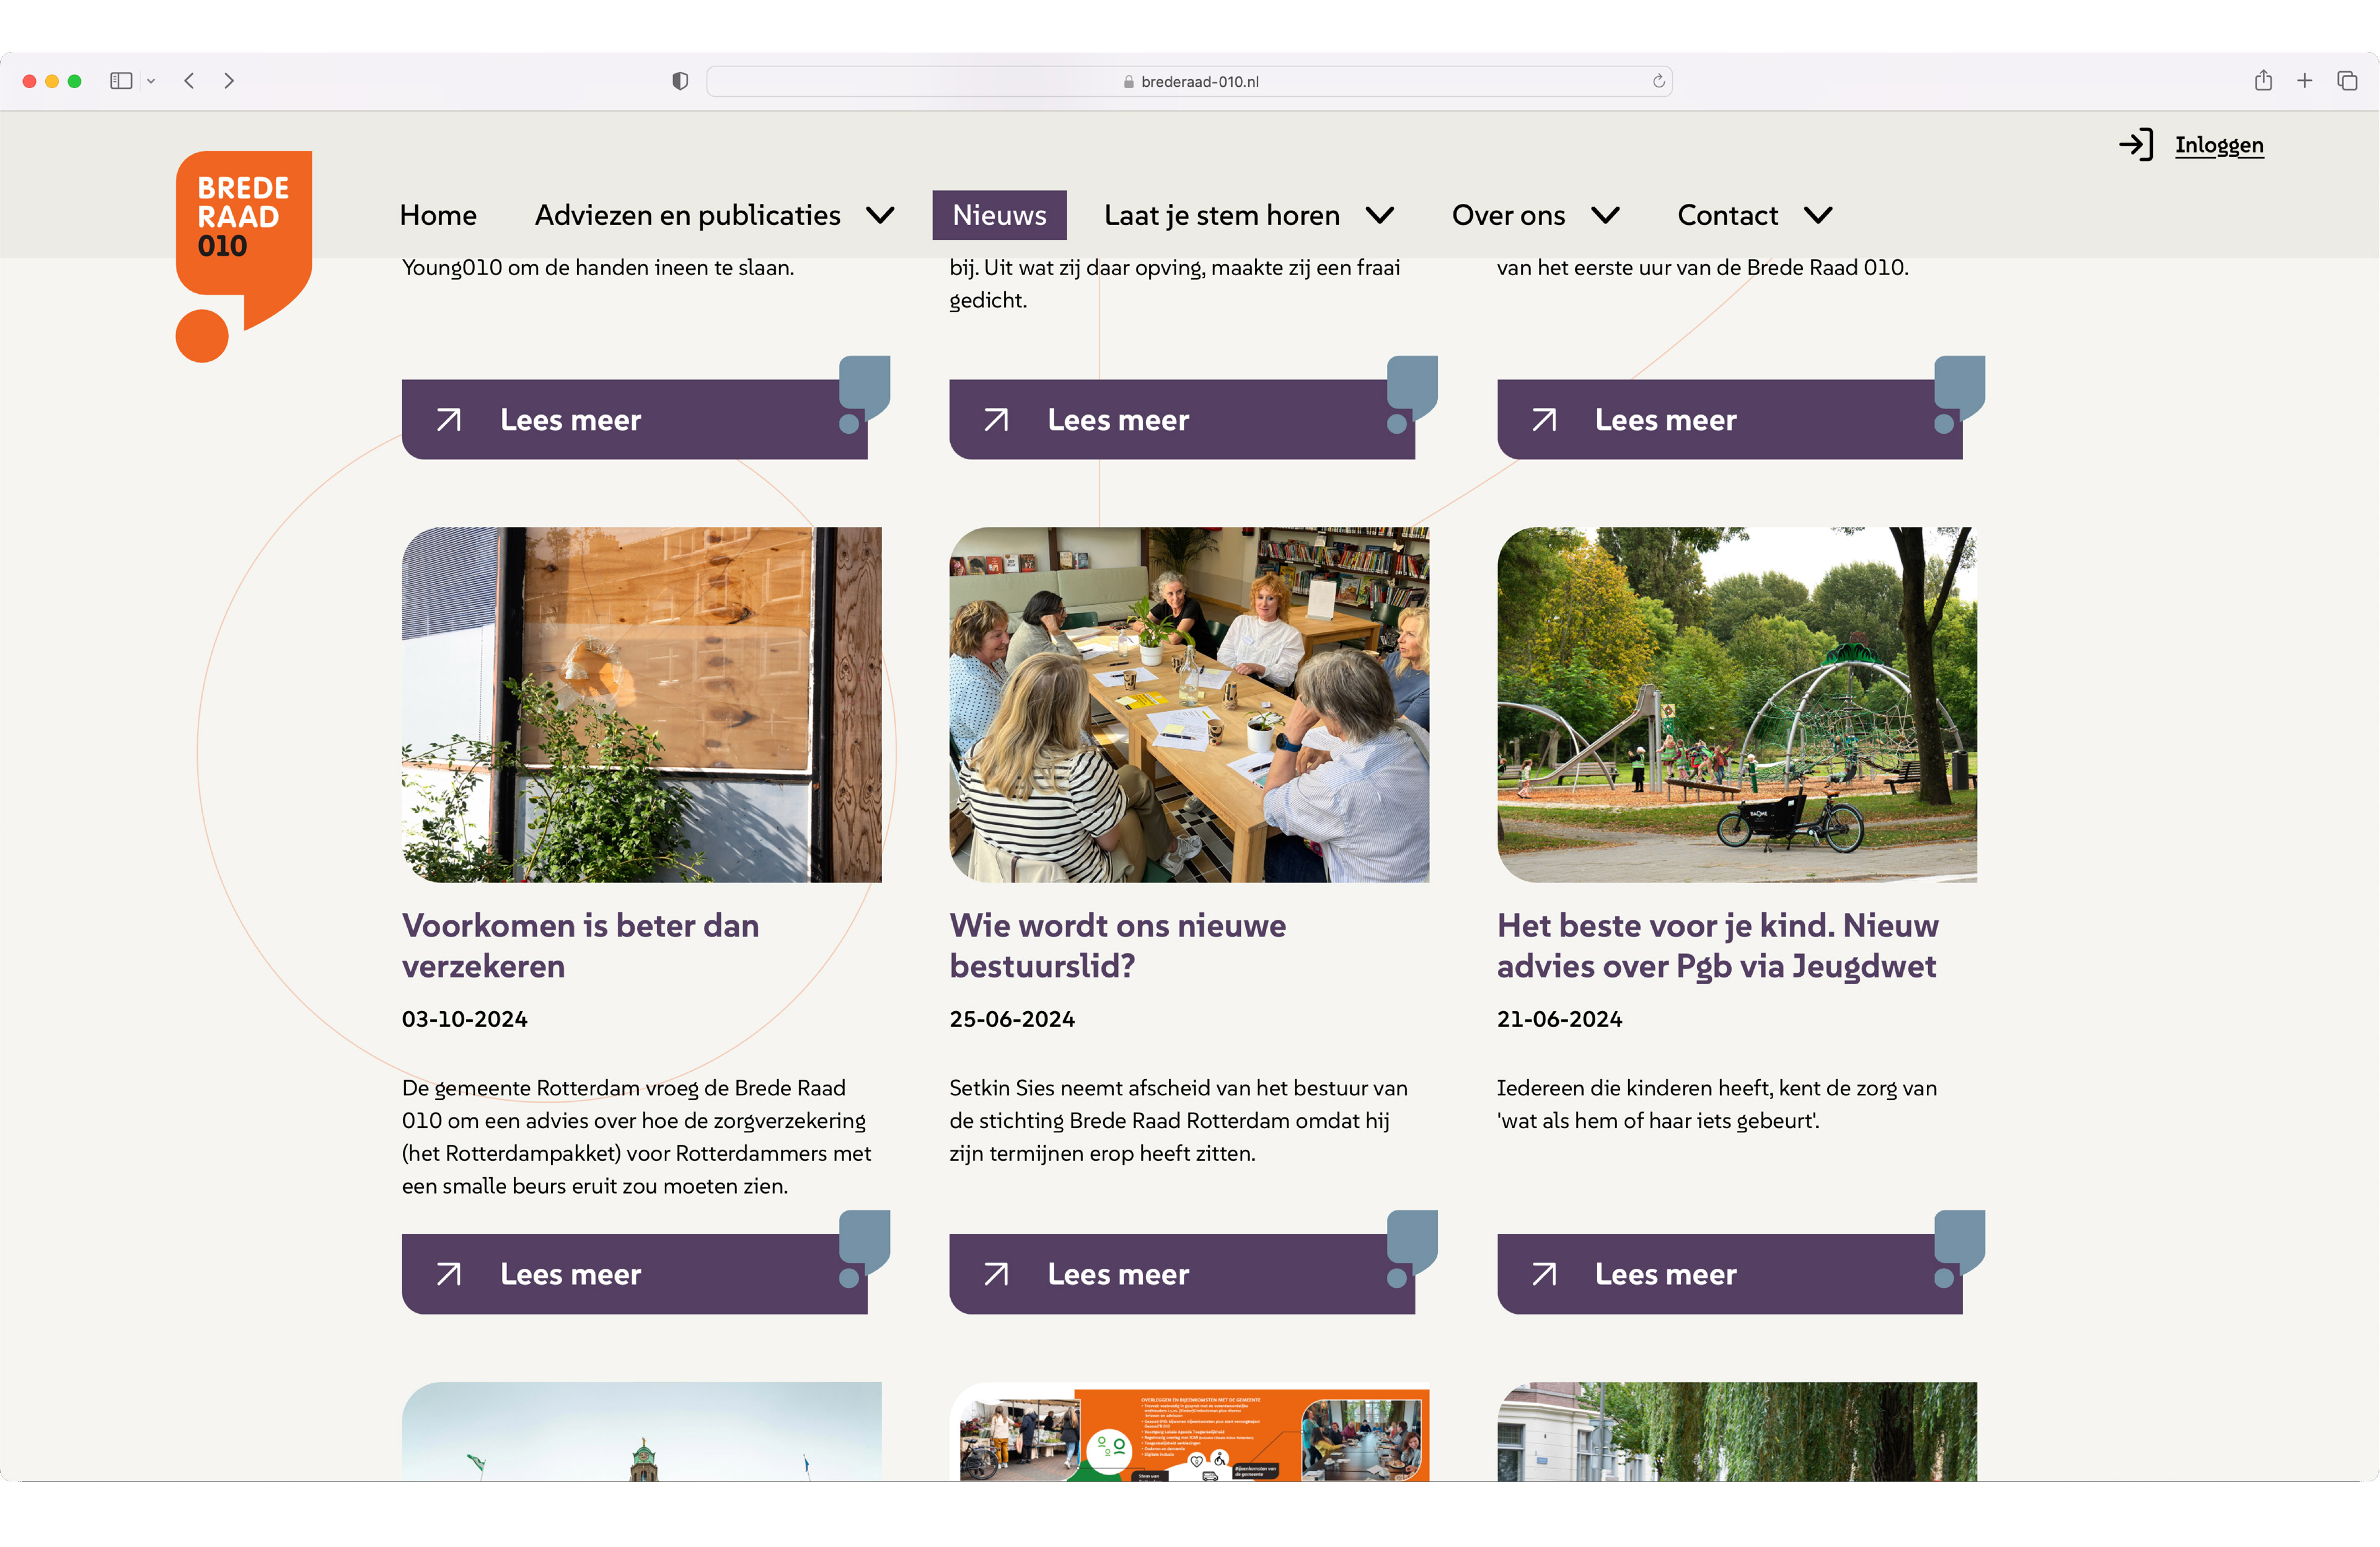
Task: Open a new tab with plus icon
Action: (x=2305, y=81)
